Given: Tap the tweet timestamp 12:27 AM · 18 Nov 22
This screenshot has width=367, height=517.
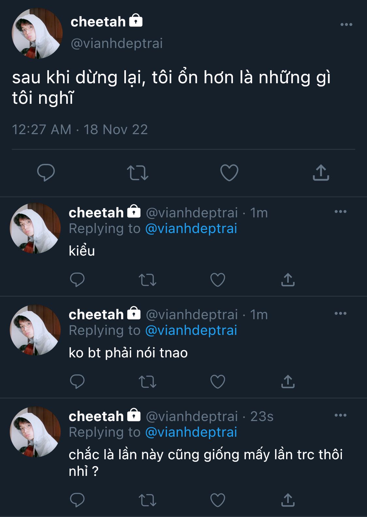Looking at the screenshot, I should tap(80, 130).
